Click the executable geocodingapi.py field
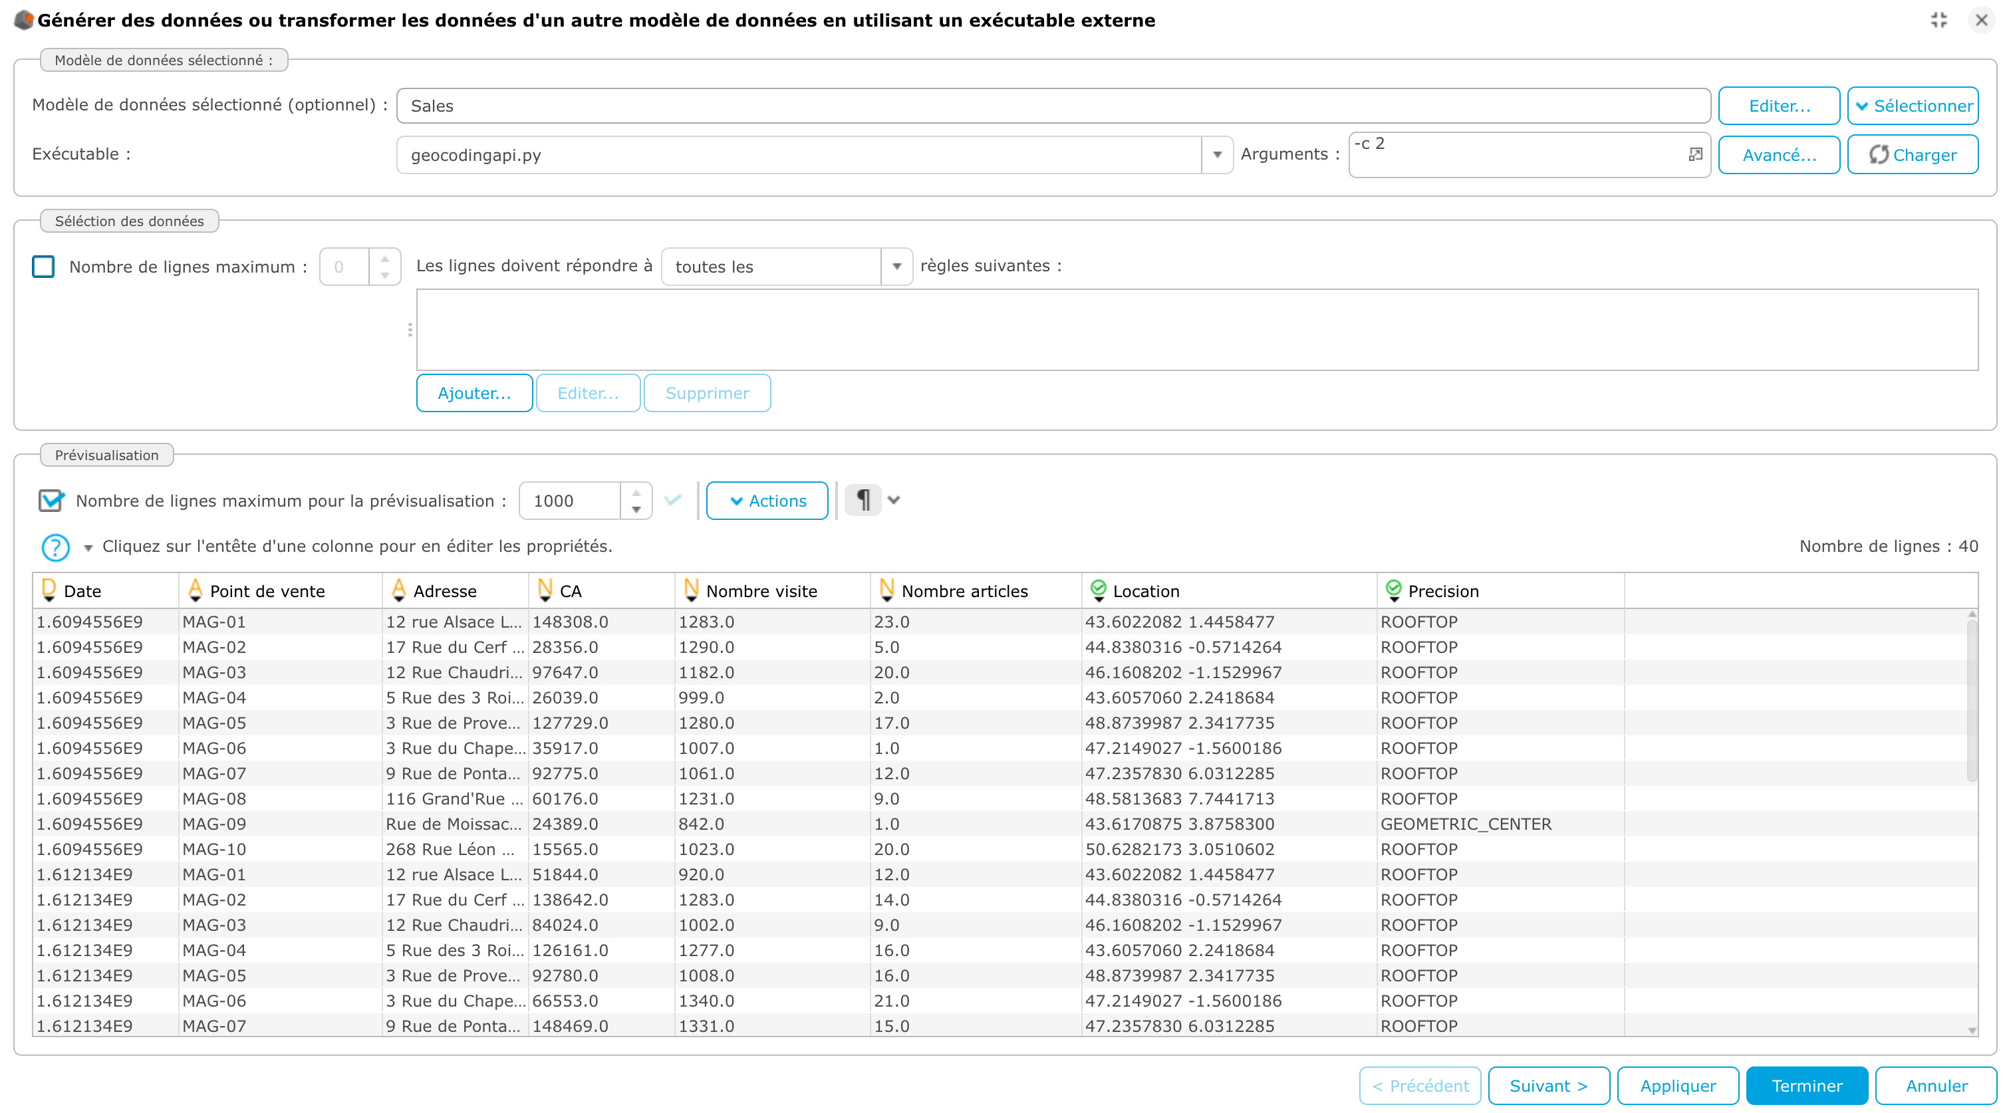 click(x=799, y=154)
